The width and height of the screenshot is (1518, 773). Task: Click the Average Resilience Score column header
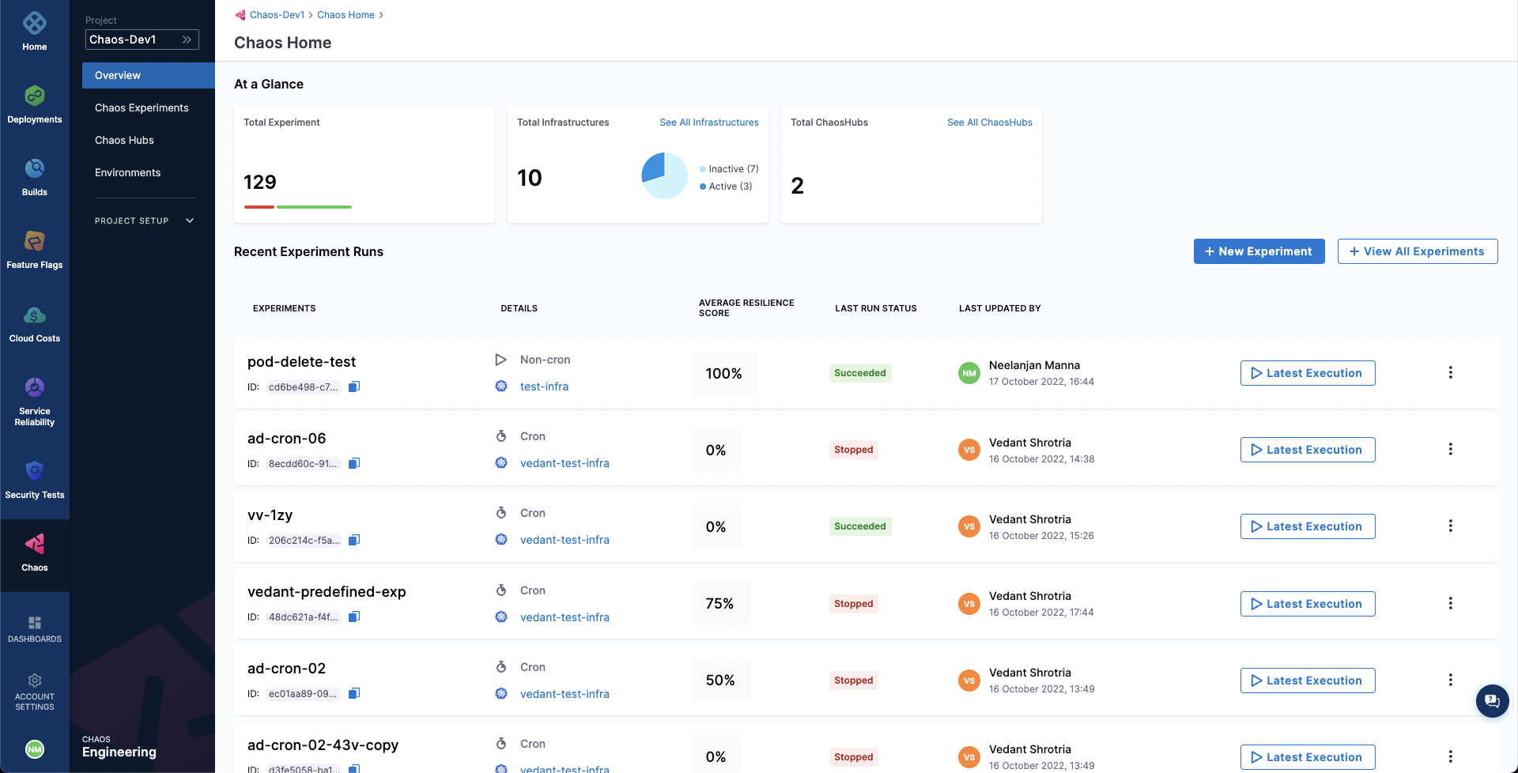tap(746, 308)
